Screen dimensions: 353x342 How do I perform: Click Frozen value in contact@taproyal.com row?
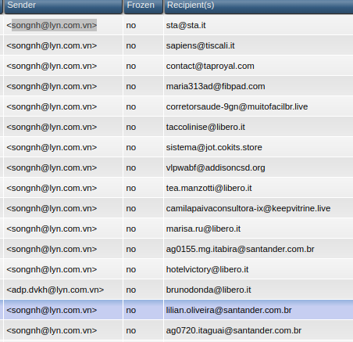coord(131,66)
